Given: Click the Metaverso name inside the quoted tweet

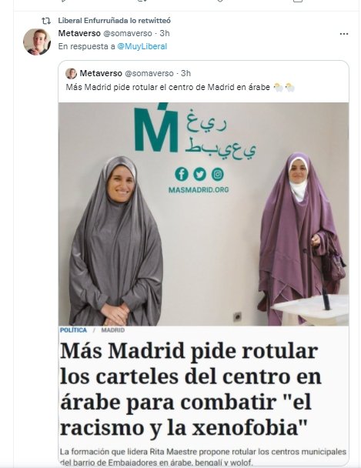Looking at the screenshot, I should click(x=101, y=73).
